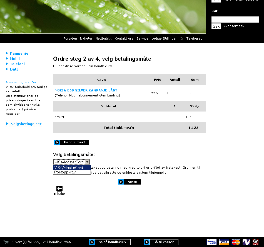This screenshot has height=247, width=264.
Task: Click the Sum column header
Action: (195, 79)
